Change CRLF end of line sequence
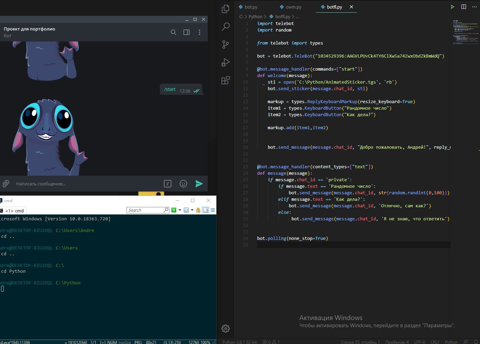The image size is (480, 344). (435, 342)
